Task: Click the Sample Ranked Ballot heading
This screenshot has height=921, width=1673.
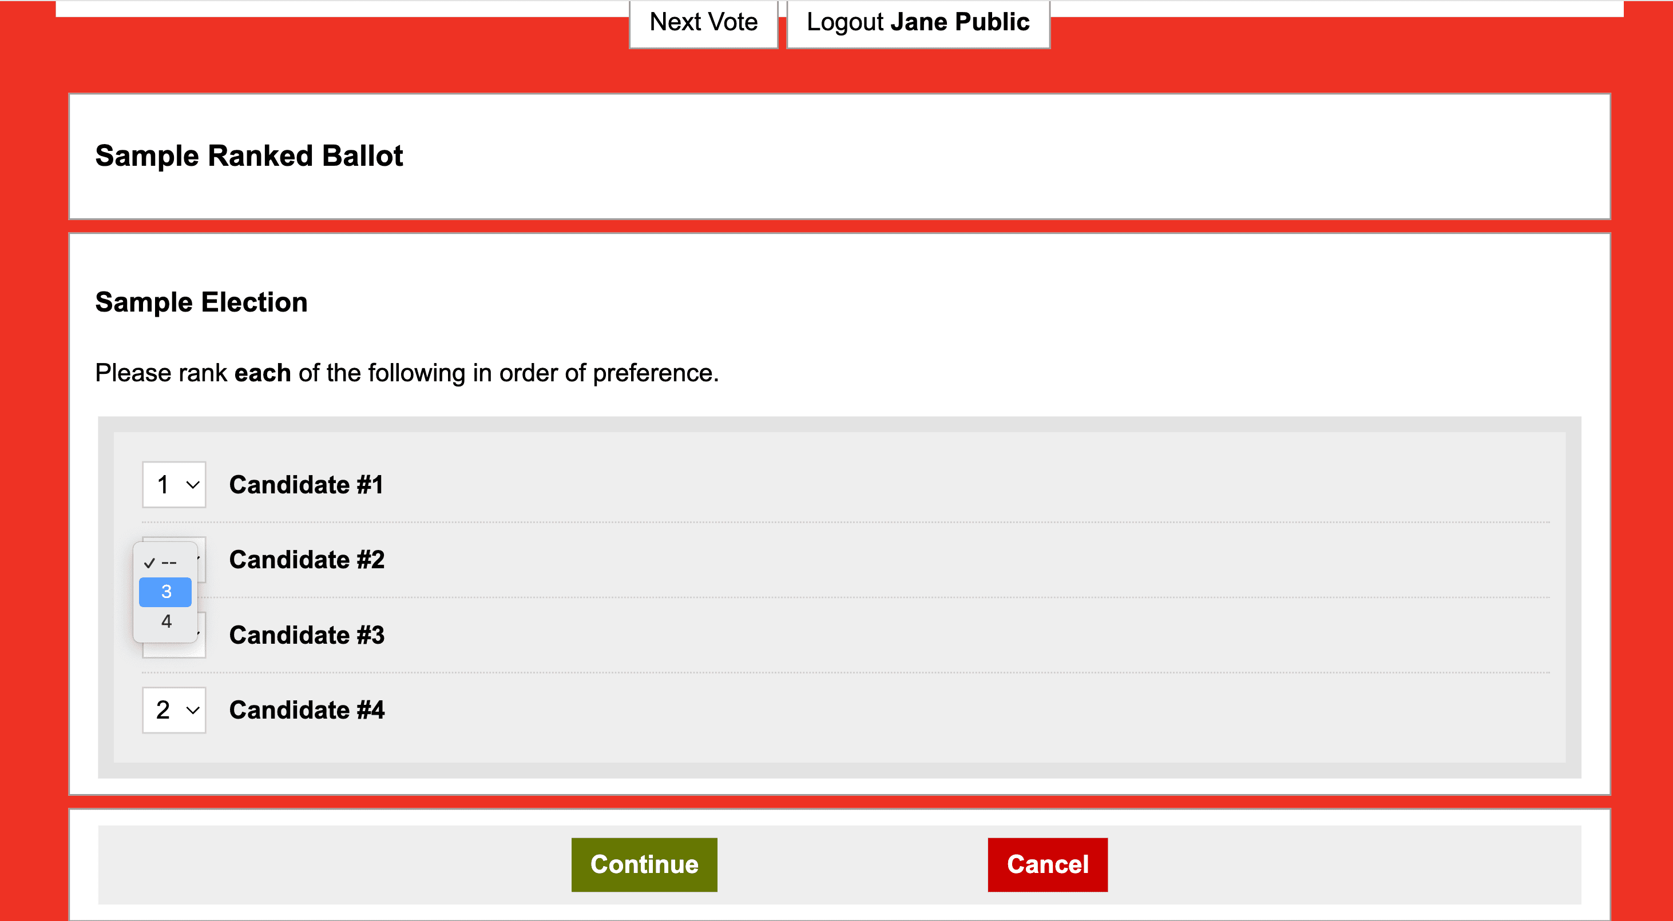Action: pyautogui.click(x=249, y=156)
